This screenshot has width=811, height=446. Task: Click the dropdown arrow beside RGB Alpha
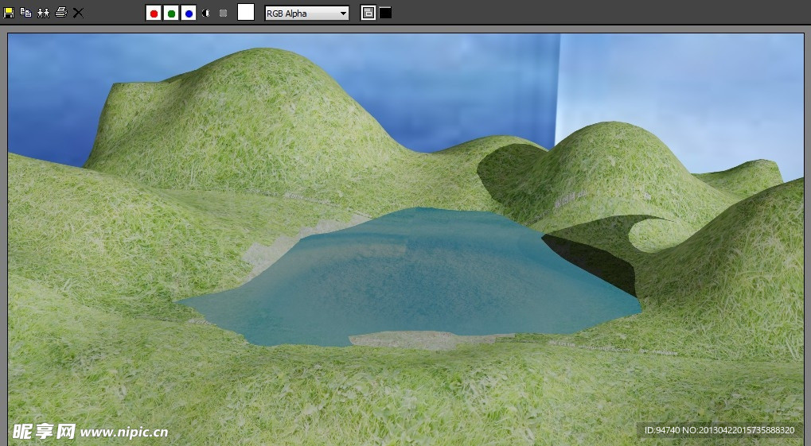343,14
